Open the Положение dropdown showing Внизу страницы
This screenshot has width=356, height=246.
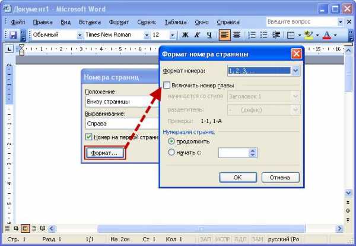pyautogui.click(x=123, y=102)
